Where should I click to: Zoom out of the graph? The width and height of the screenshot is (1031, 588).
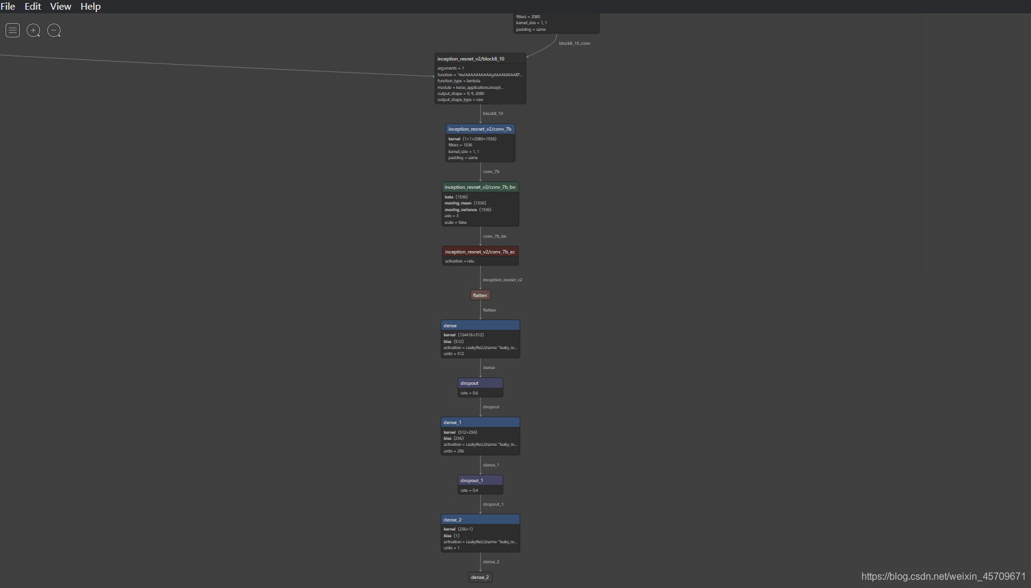tap(54, 30)
